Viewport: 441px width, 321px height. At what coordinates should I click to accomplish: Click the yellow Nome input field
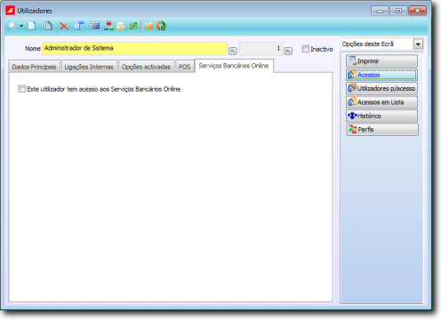coord(135,49)
